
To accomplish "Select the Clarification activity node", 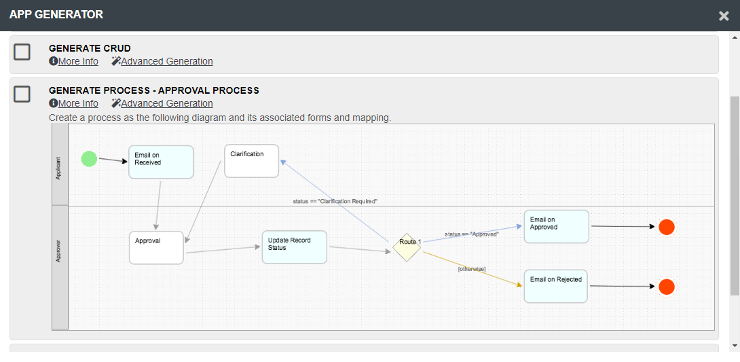I will tap(251, 161).
